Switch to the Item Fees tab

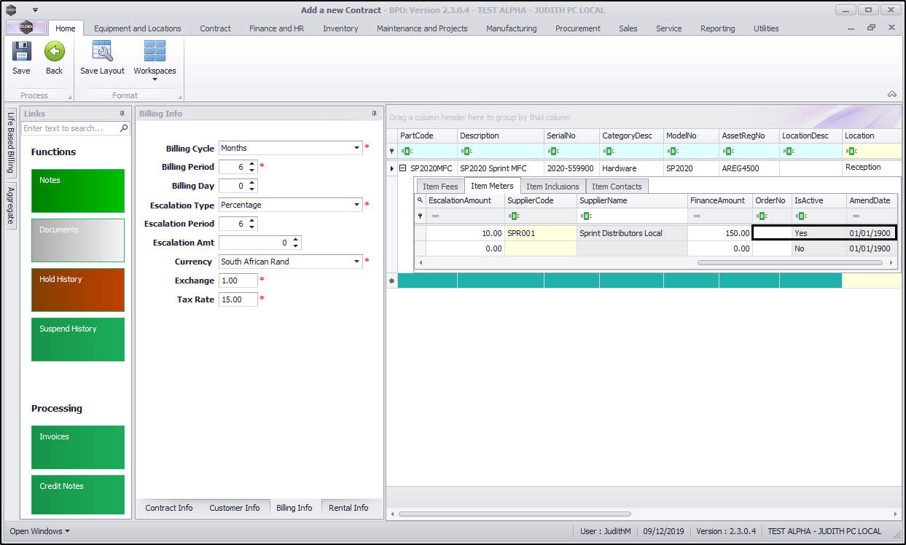(x=440, y=187)
